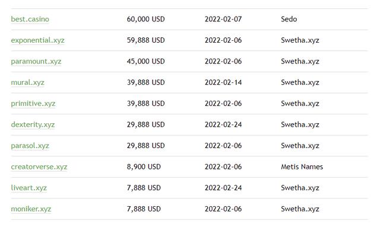Click the 45,000 USD price cell
Image resolution: width=380 pixels, height=231 pixels.
pyautogui.click(x=146, y=62)
